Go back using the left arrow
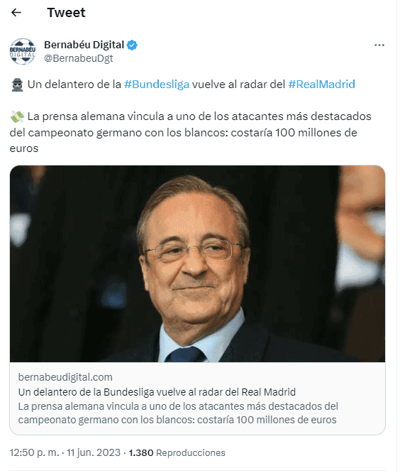This screenshot has width=400, height=473. pyautogui.click(x=16, y=12)
